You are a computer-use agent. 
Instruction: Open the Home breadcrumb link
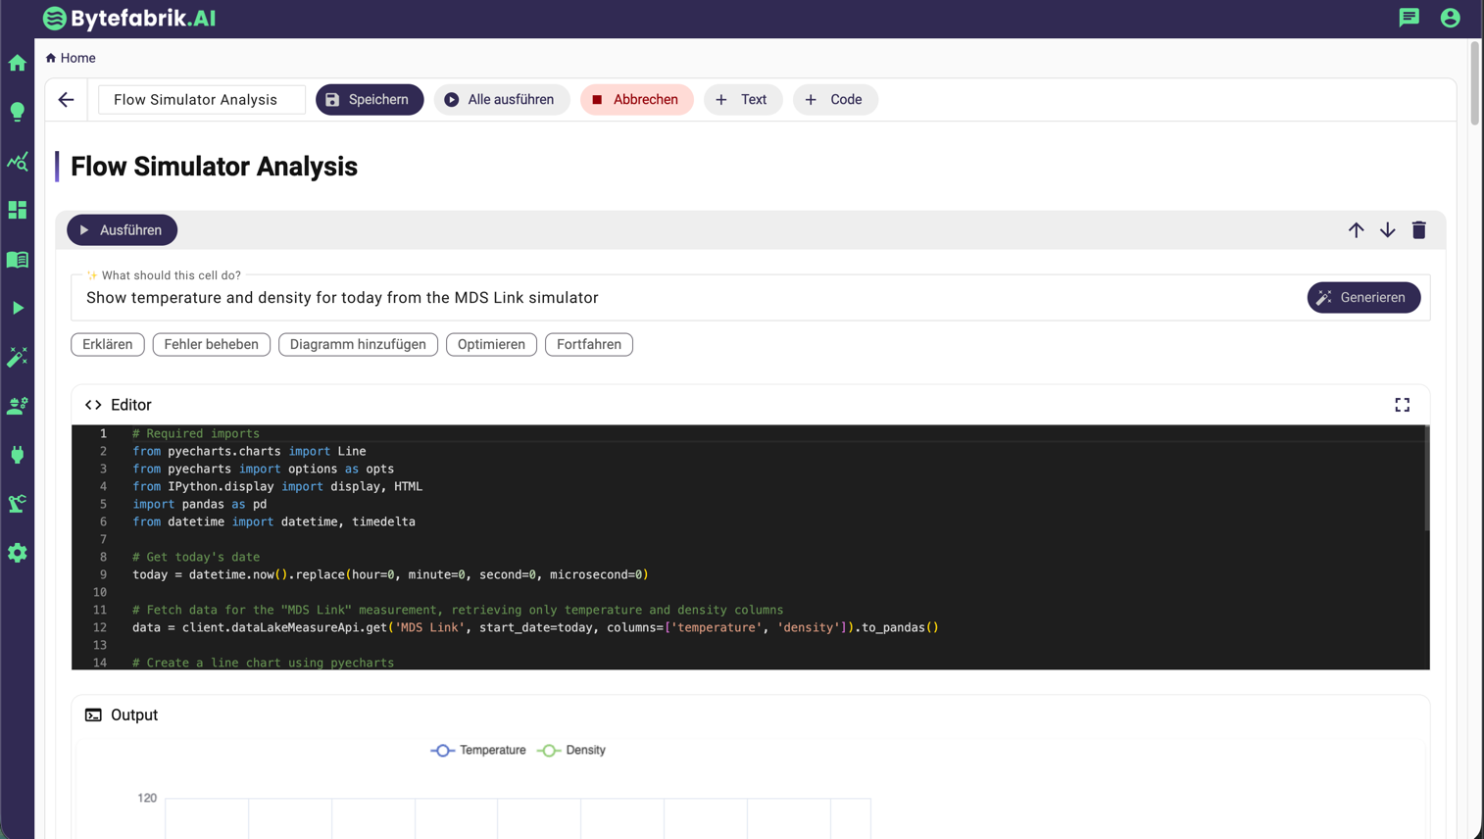tap(70, 58)
